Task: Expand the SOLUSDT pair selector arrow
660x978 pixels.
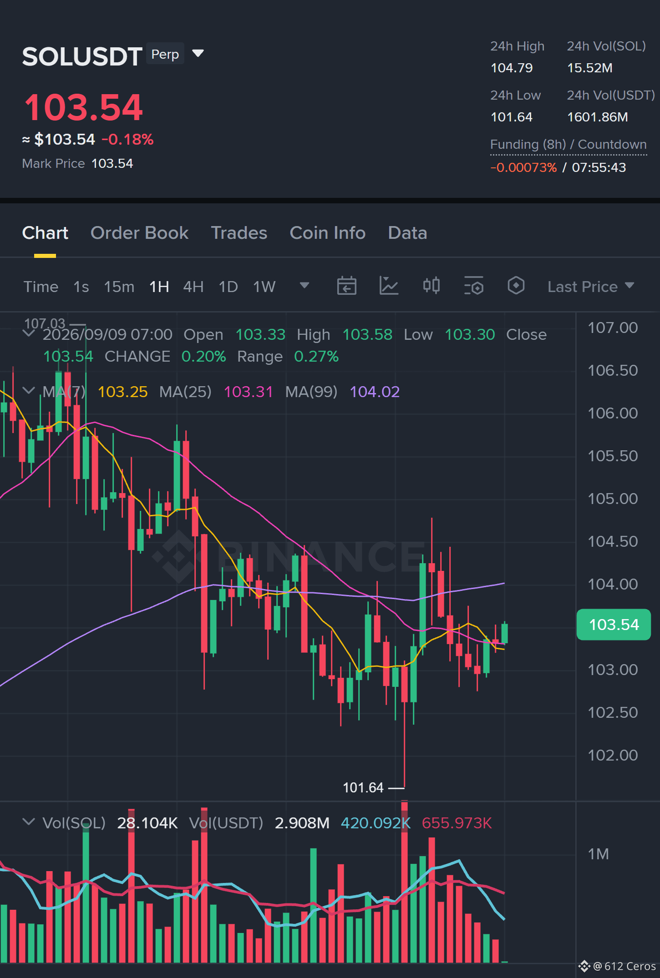Action: (198, 54)
